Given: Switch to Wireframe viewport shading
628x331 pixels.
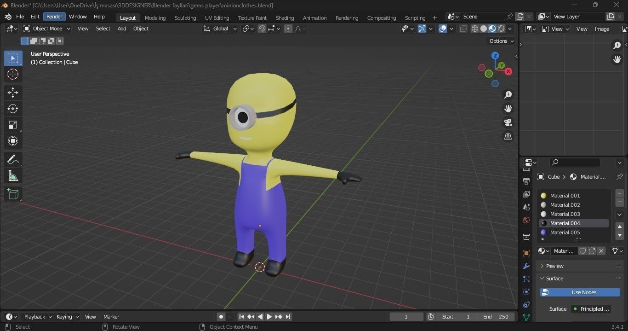Looking at the screenshot, I should pos(475,29).
